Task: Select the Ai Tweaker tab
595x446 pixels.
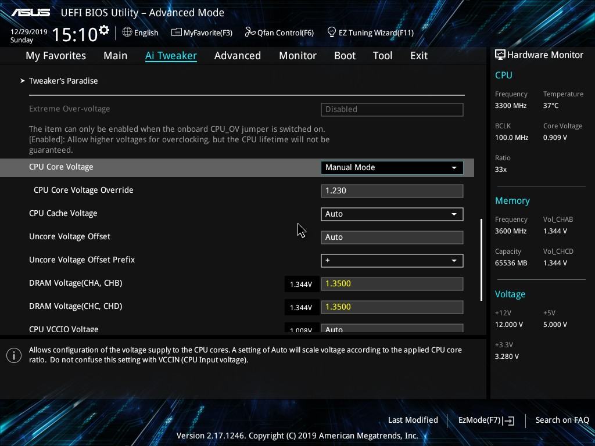Action: pyautogui.click(x=171, y=56)
